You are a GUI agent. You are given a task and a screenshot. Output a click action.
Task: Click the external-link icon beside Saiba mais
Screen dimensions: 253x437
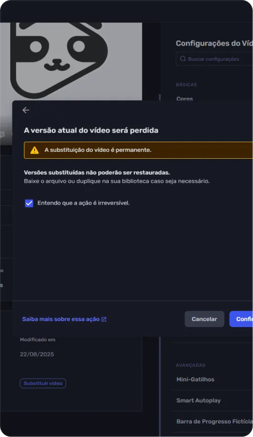pyautogui.click(x=104, y=319)
